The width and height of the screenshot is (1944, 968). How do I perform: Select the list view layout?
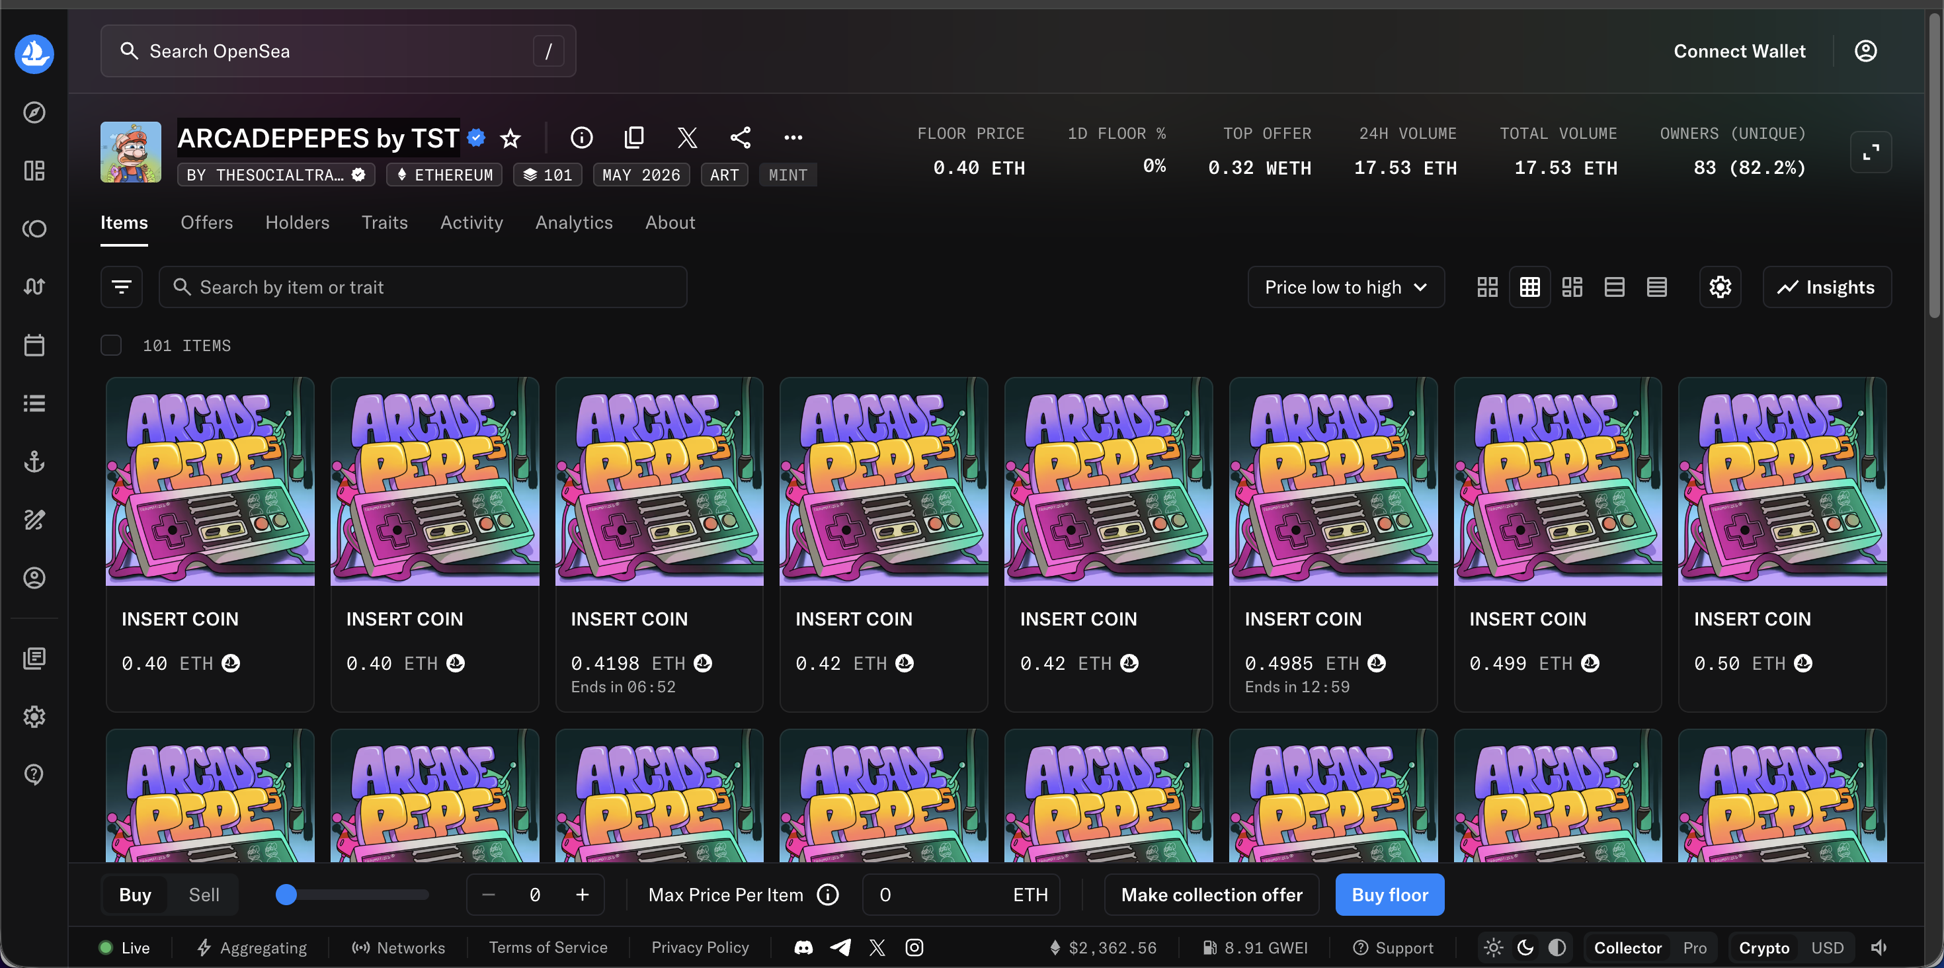1614,287
